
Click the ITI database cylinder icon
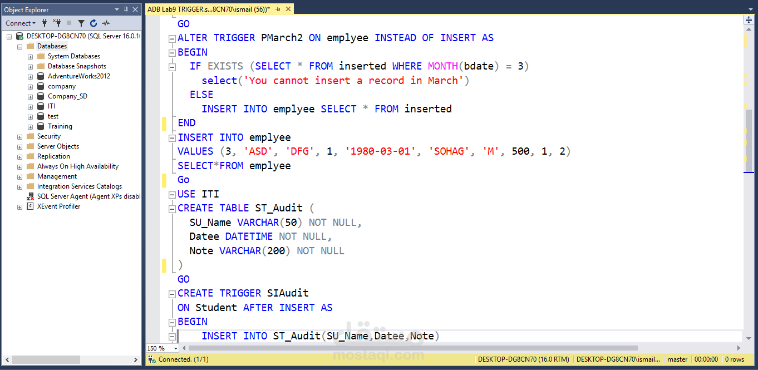coord(41,106)
